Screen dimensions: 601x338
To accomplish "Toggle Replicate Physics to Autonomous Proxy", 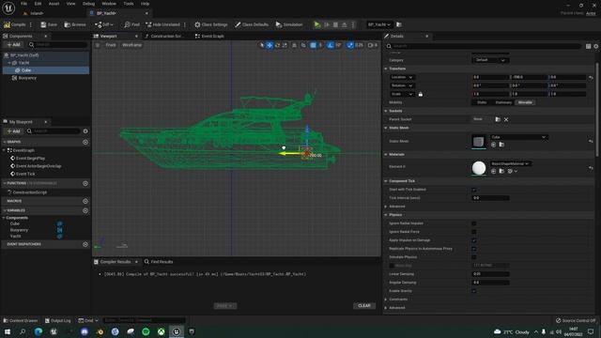I will [x=474, y=249].
